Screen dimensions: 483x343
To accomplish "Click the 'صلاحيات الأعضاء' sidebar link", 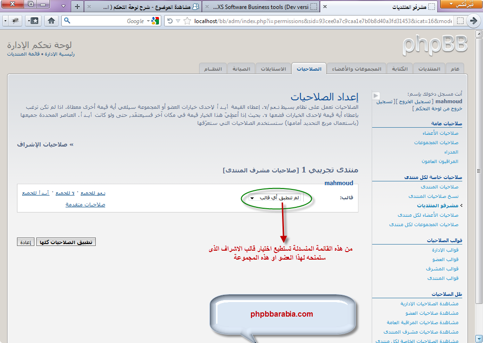I will coord(440,133).
